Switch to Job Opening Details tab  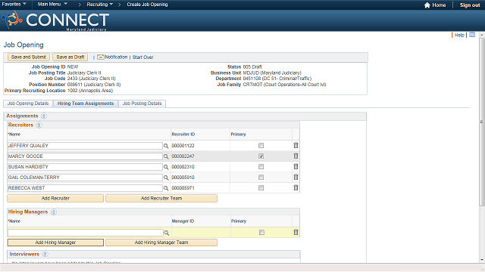point(28,104)
